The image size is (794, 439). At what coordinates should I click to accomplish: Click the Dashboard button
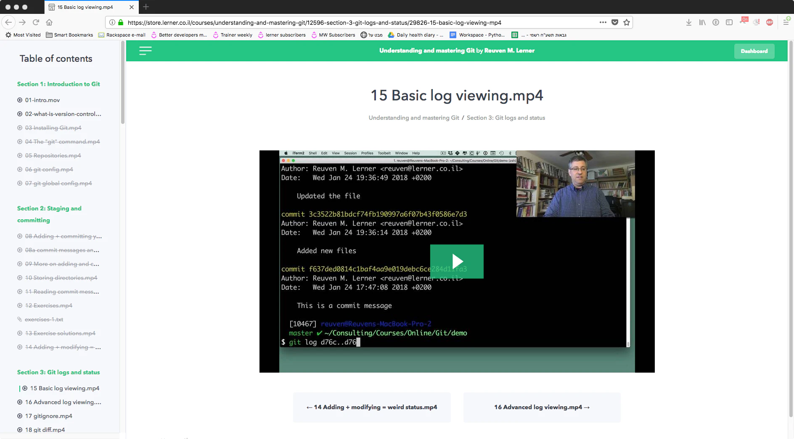point(754,51)
